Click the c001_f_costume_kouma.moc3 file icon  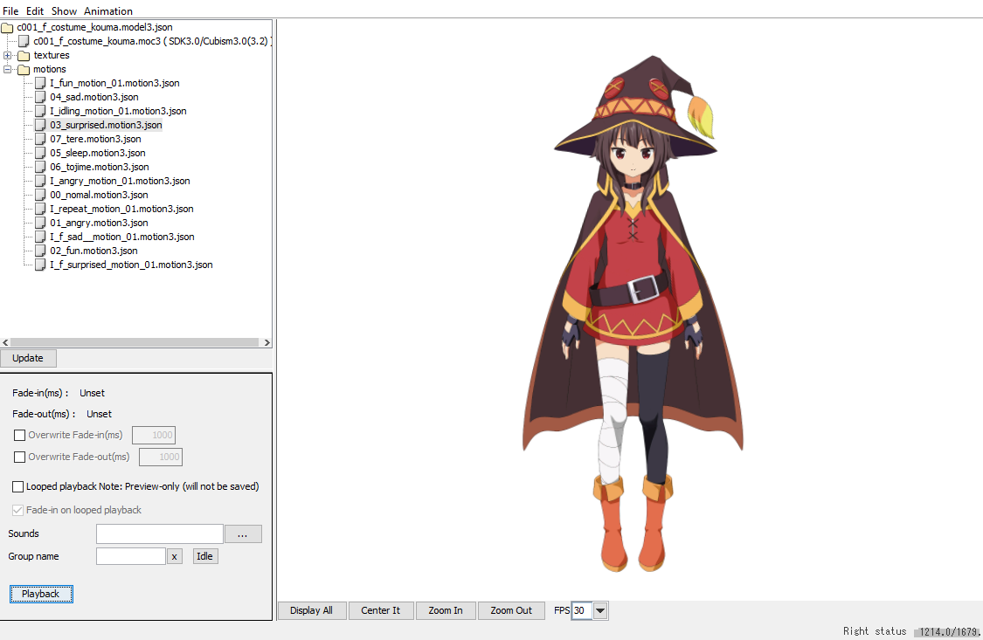(24, 41)
